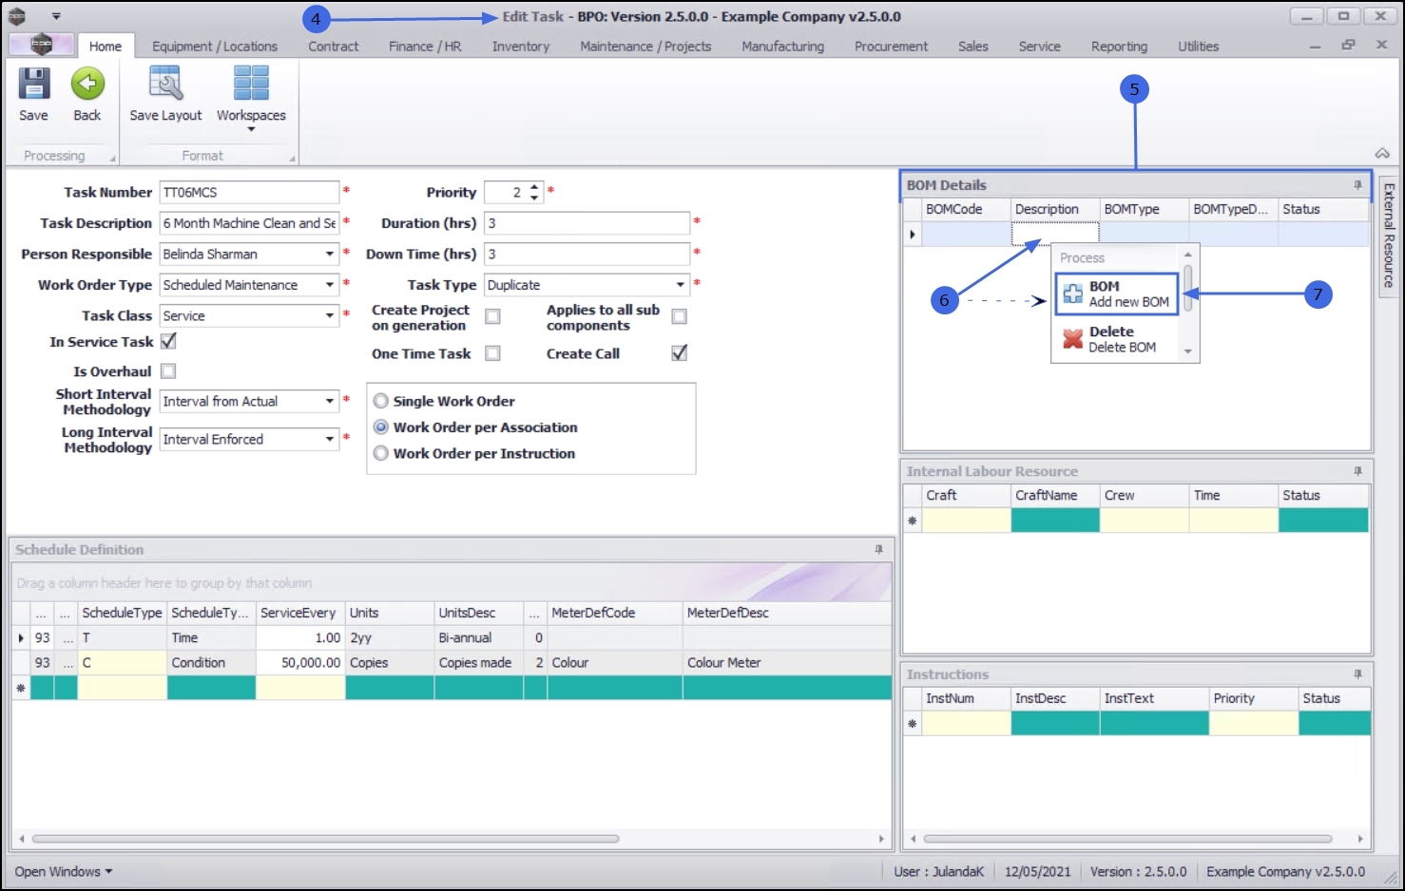Open the Utilities ribbon tab
This screenshot has width=1405, height=891.
point(1198,46)
